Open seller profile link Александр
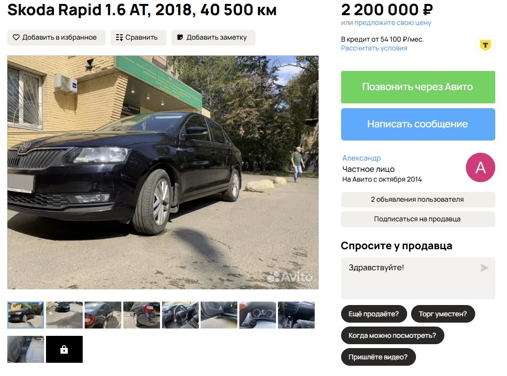 pos(362,158)
